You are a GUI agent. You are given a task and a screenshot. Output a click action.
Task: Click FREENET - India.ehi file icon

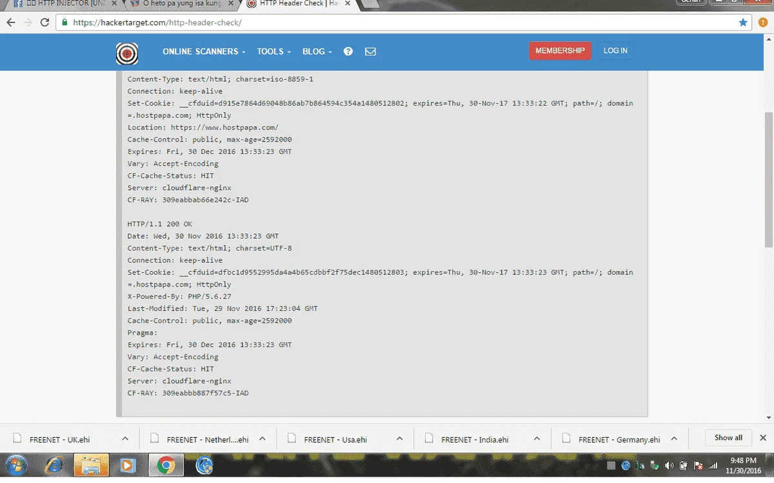430,439
